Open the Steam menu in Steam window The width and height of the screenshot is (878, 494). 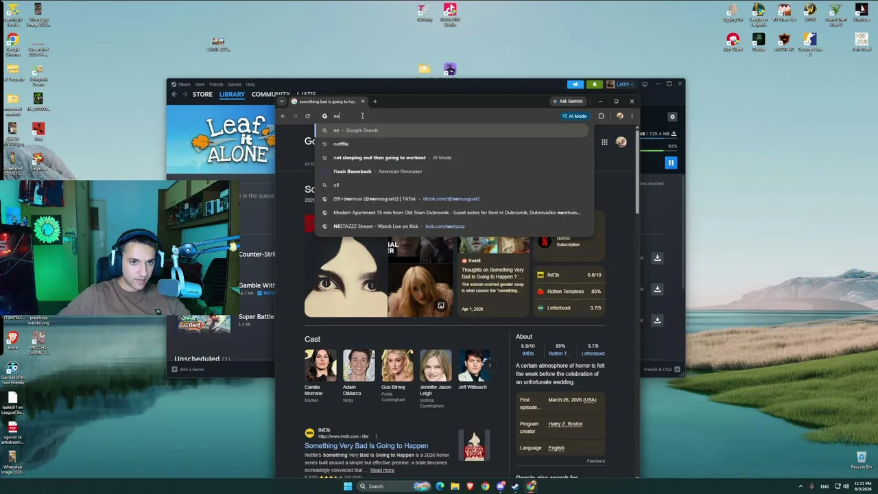[x=185, y=84]
